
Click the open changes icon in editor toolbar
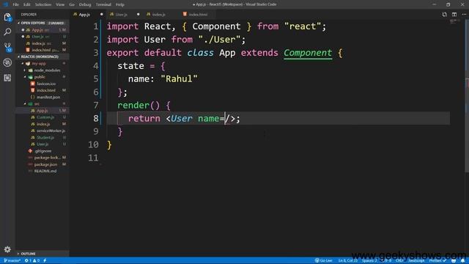[x=445, y=15]
